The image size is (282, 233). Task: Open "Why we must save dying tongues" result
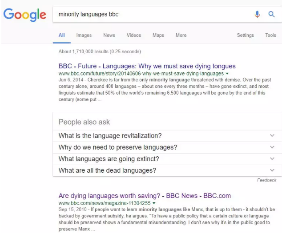[x=147, y=66]
